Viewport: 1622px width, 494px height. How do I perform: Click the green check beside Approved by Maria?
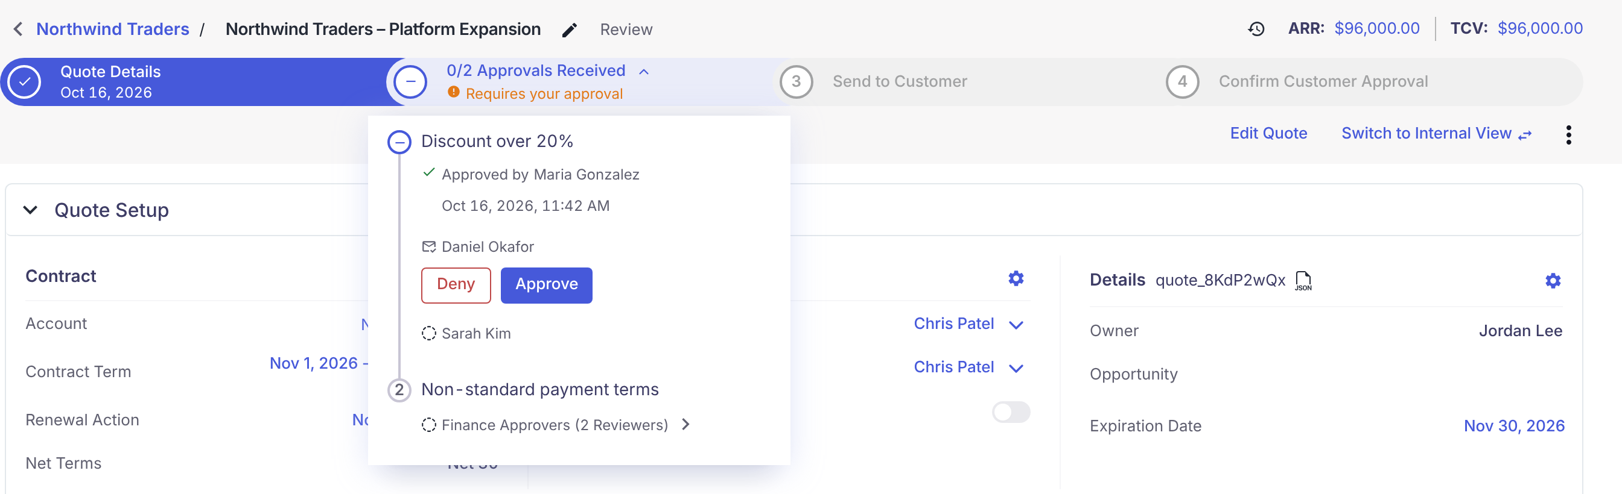(x=429, y=173)
